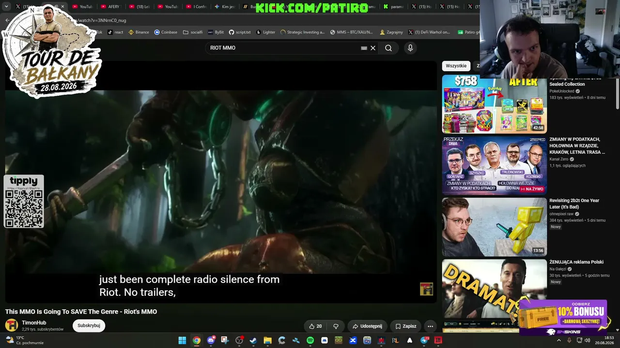
Task: Share the video using Udostępnij
Action: point(367,326)
